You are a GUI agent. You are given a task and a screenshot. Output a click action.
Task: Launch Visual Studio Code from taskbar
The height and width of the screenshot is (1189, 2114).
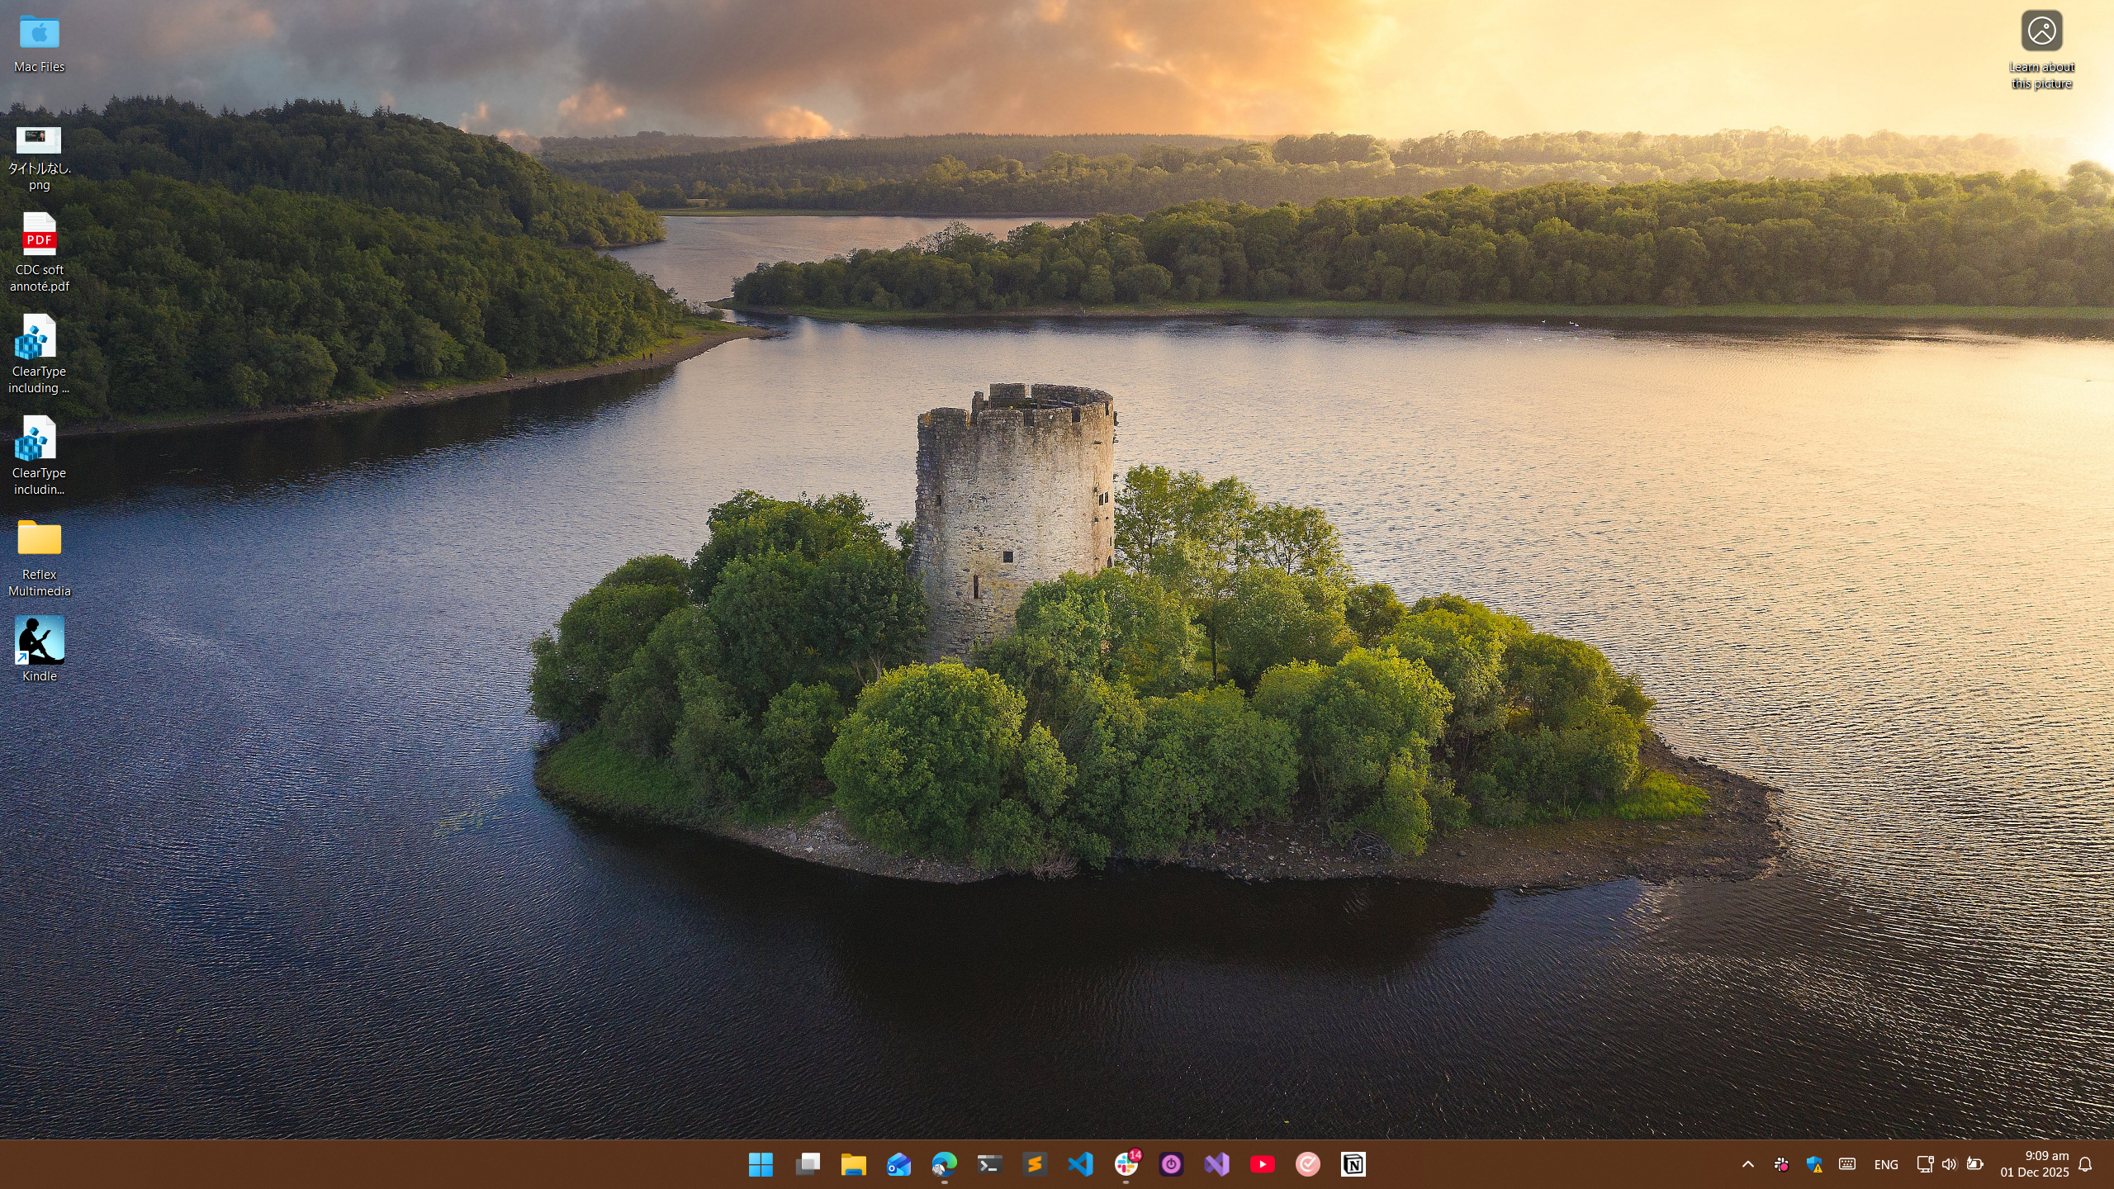tap(1080, 1164)
